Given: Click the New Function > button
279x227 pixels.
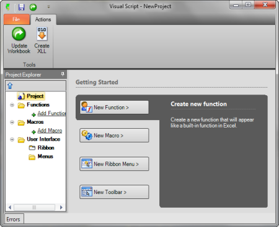Looking at the screenshot, I should (x=114, y=108).
